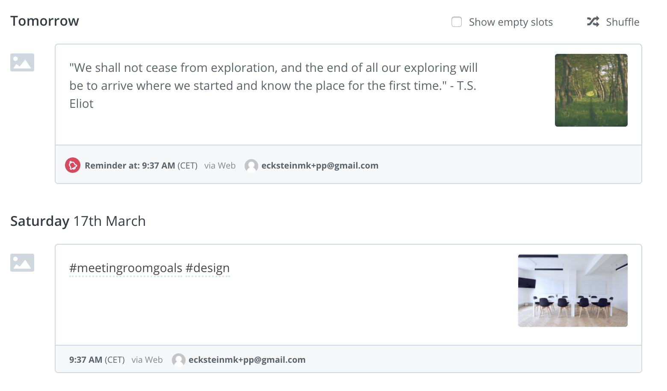
Task: Click avatar icon in the Saturday post footer
Action: [x=179, y=360]
